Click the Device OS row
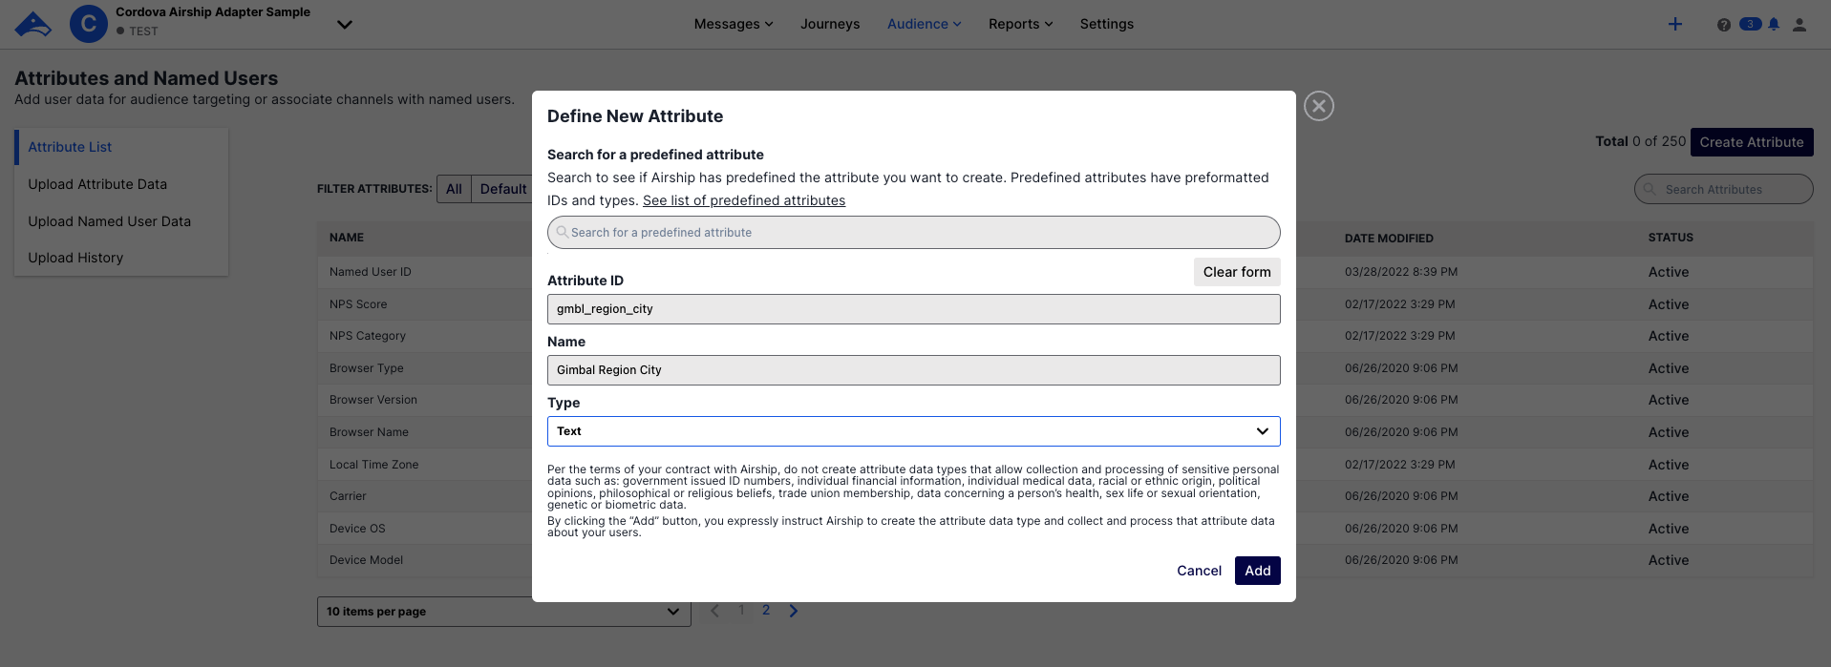Screen dimensions: 1831x667 coord(1065,529)
